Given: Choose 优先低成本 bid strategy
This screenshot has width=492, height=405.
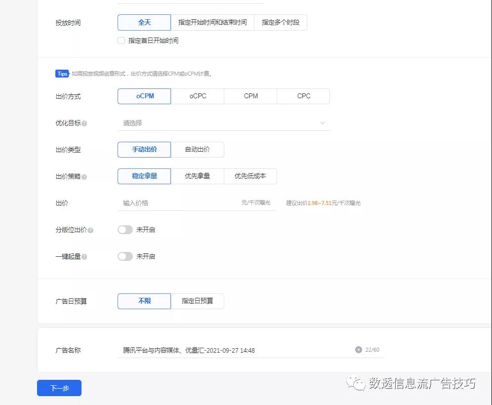Looking at the screenshot, I should (250, 176).
